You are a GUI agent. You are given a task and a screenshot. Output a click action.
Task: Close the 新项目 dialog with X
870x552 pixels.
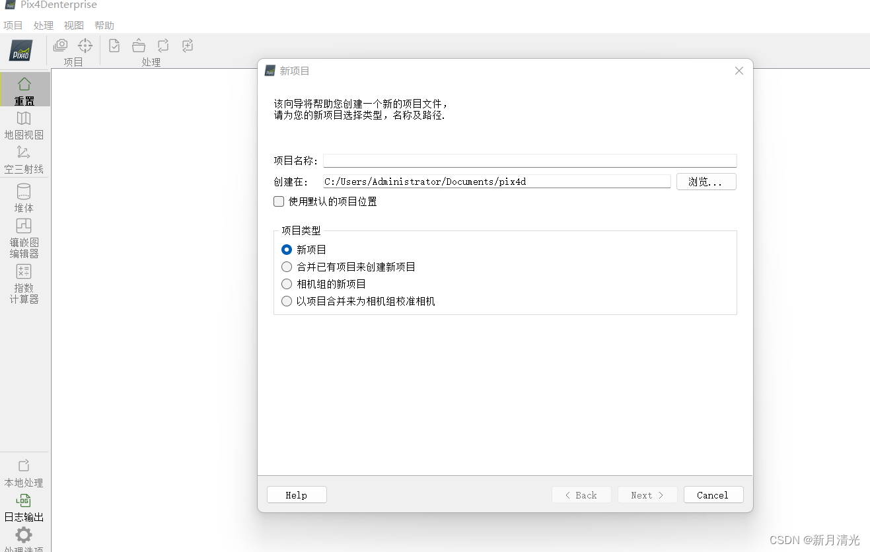739,71
